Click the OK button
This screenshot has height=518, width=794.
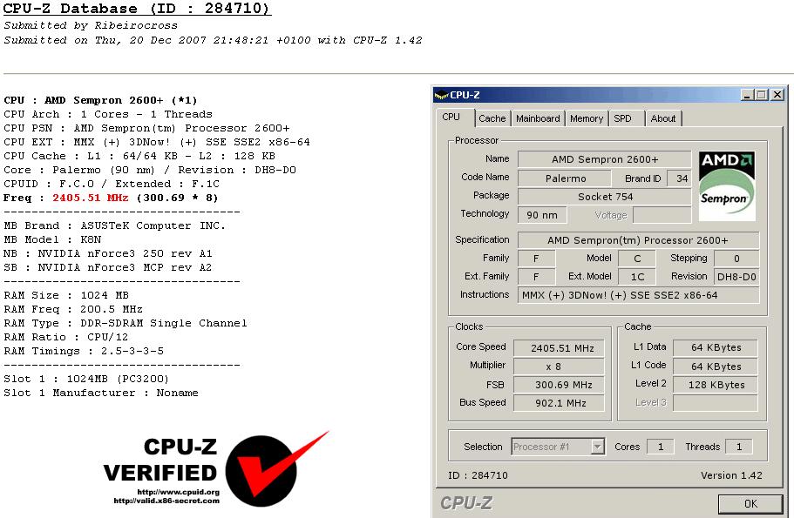(x=750, y=504)
